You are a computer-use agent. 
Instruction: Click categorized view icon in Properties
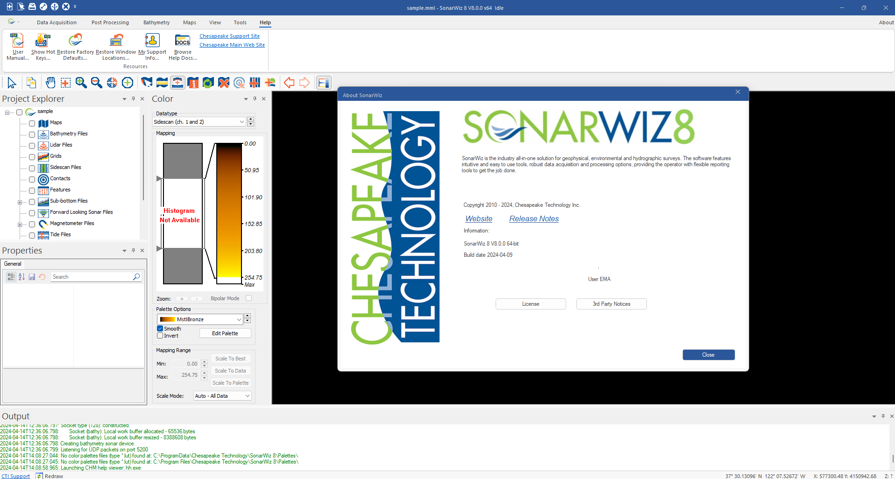click(x=11, y=277)
